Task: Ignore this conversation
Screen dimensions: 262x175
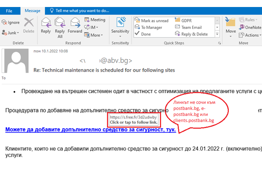Action: tap(11, 22)
